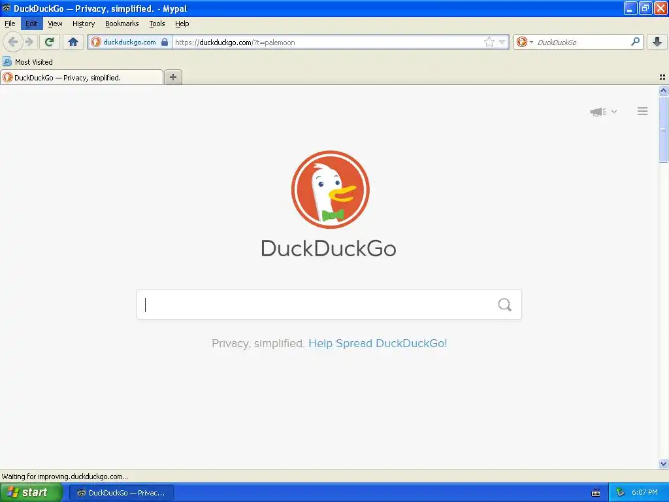Click the DuckDuckGo wordmark text
The image size is (669, 502).
(x=329, y=248)
